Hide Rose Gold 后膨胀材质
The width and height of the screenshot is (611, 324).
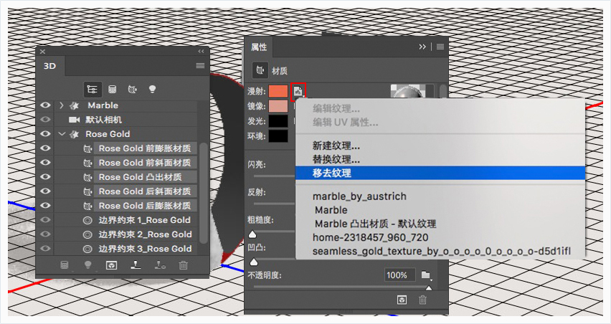pyautogui.click(x=46, y=206)
